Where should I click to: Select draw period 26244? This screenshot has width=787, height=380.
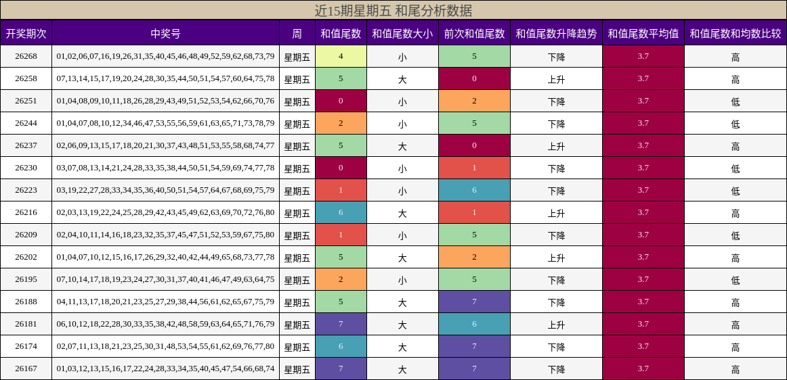(26, 123)
